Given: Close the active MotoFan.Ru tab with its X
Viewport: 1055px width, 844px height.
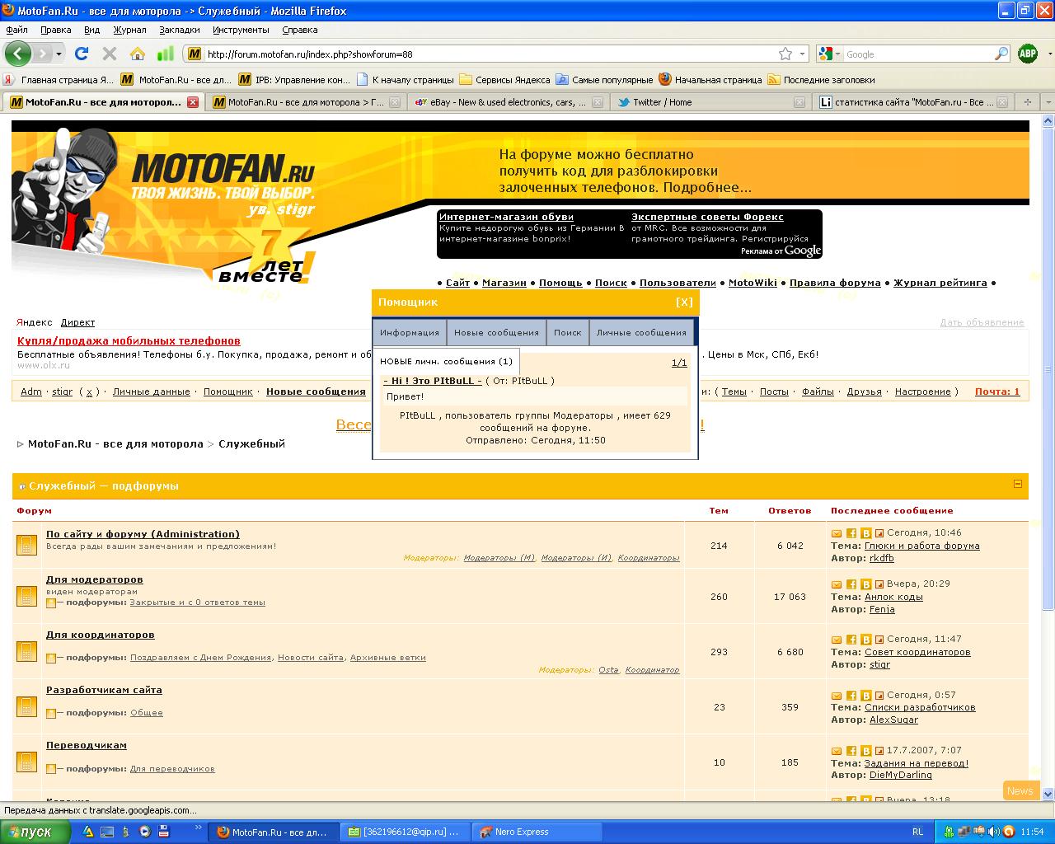Looking at the screenshot, I should pos(193,102).
